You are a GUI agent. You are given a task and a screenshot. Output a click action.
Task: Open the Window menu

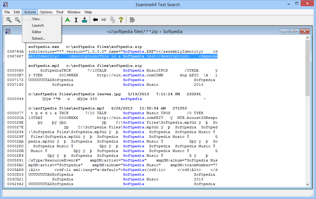coord(74,12)
